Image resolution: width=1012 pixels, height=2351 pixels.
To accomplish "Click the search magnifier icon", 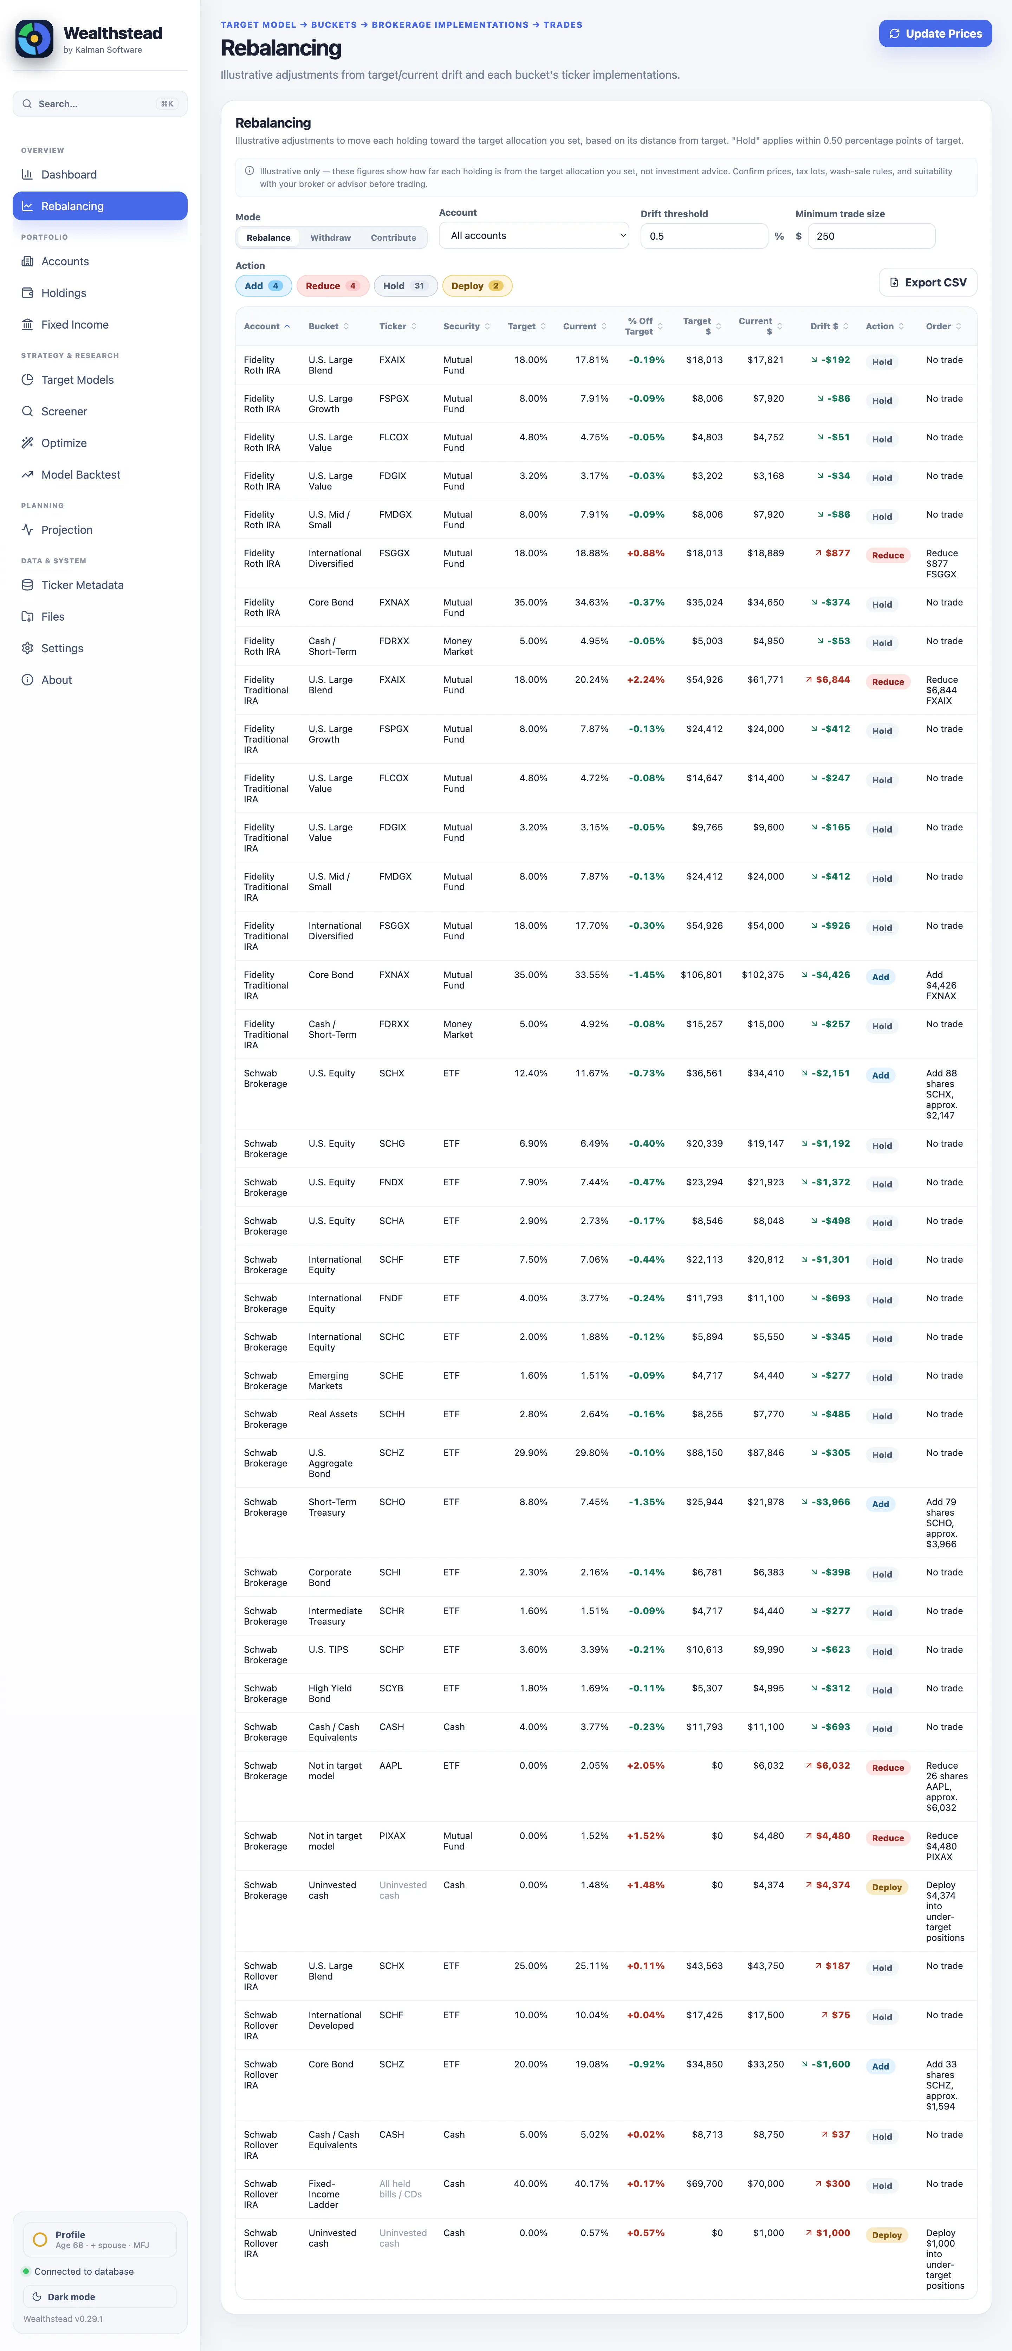I will [27, 104].
